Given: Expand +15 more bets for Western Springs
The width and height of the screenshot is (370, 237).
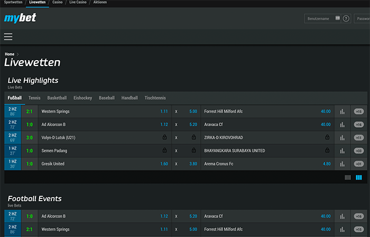Looking at the screenshot, I should pyautogui.click(x=359, y=111).
